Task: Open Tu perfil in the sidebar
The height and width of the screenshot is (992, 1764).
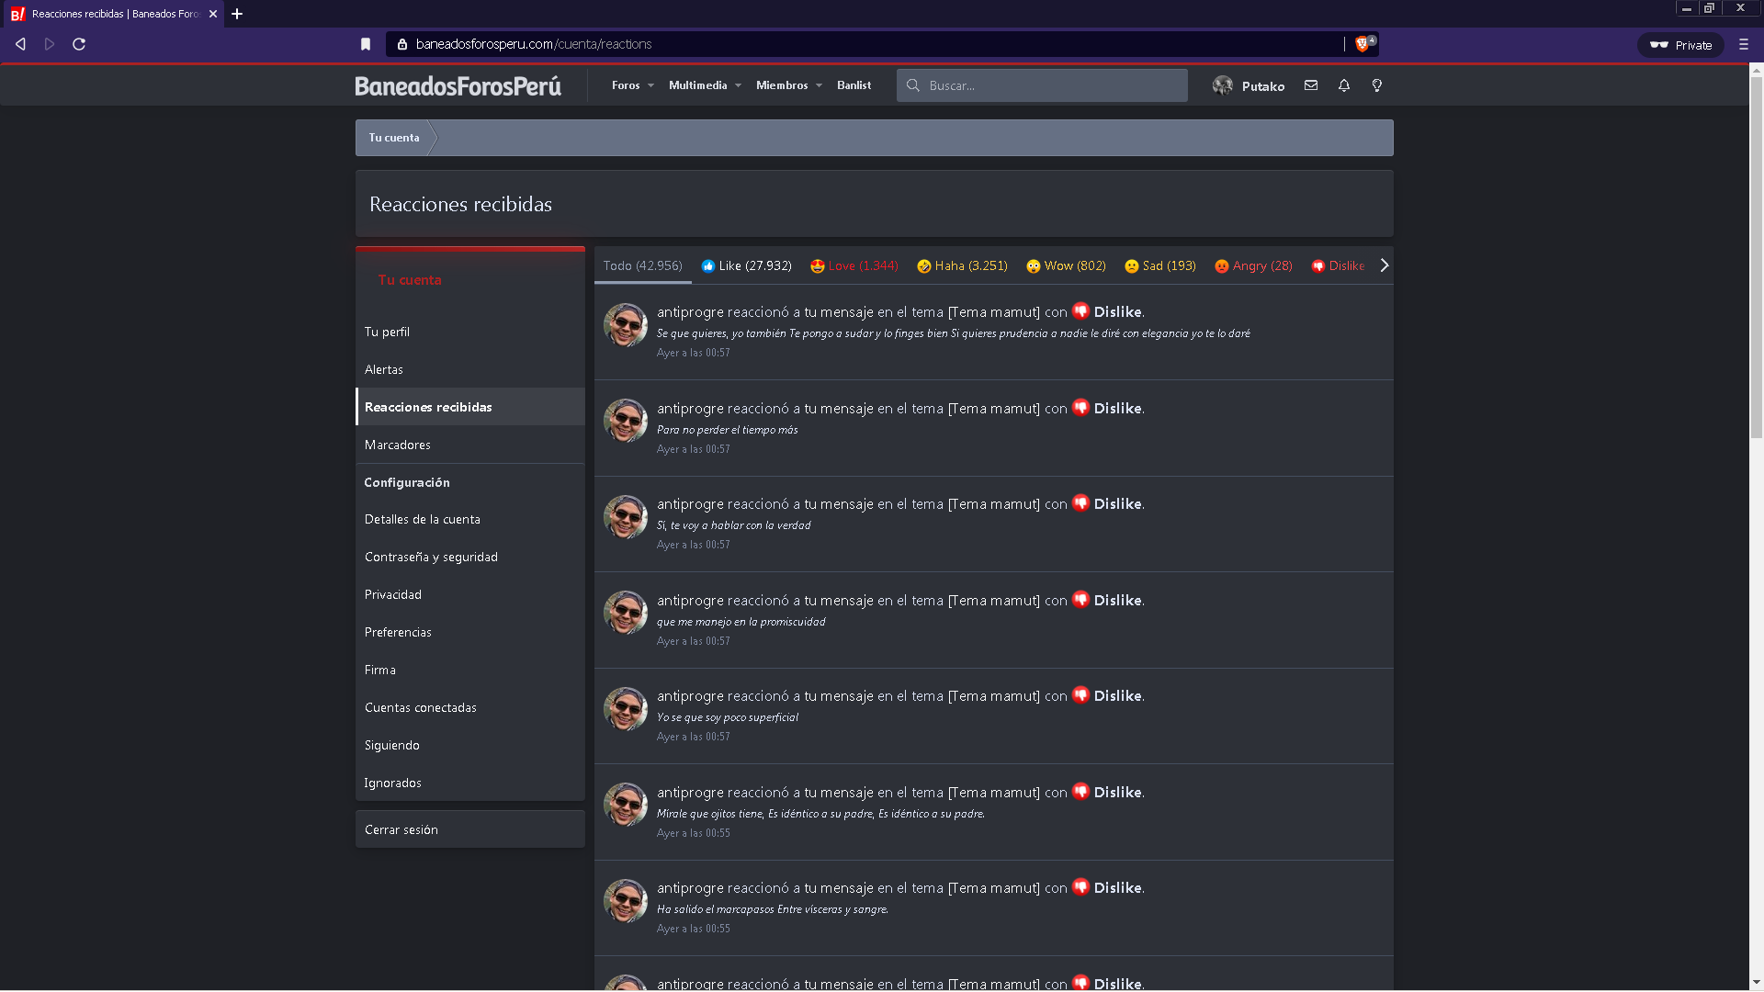Action: [470, 332]
